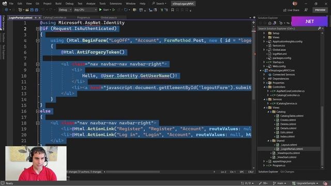Collapse the Controllers folder
The image size is (331, 186).
click(264, 87)
